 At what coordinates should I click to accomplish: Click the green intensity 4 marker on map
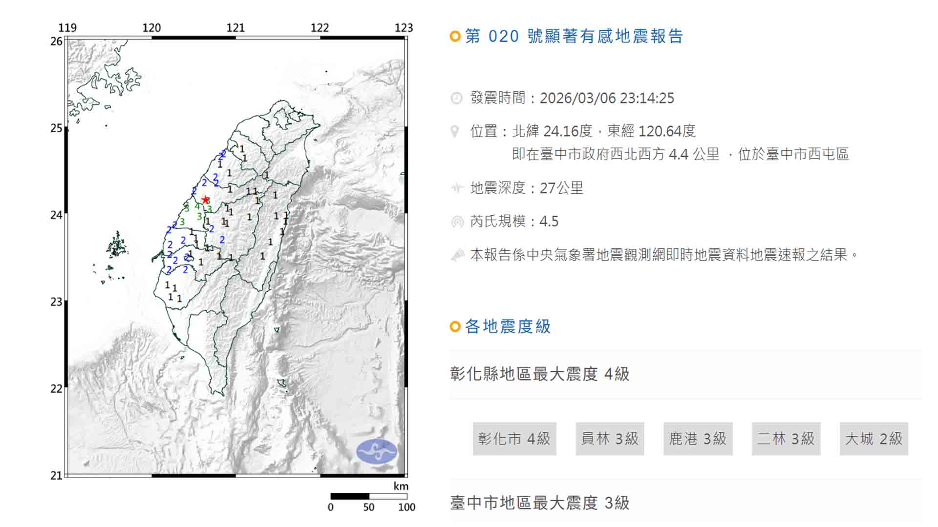pos(197,207)
